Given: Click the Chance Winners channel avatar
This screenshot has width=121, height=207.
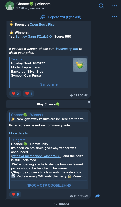Looking at the screenshot, I should coord(10,6).
